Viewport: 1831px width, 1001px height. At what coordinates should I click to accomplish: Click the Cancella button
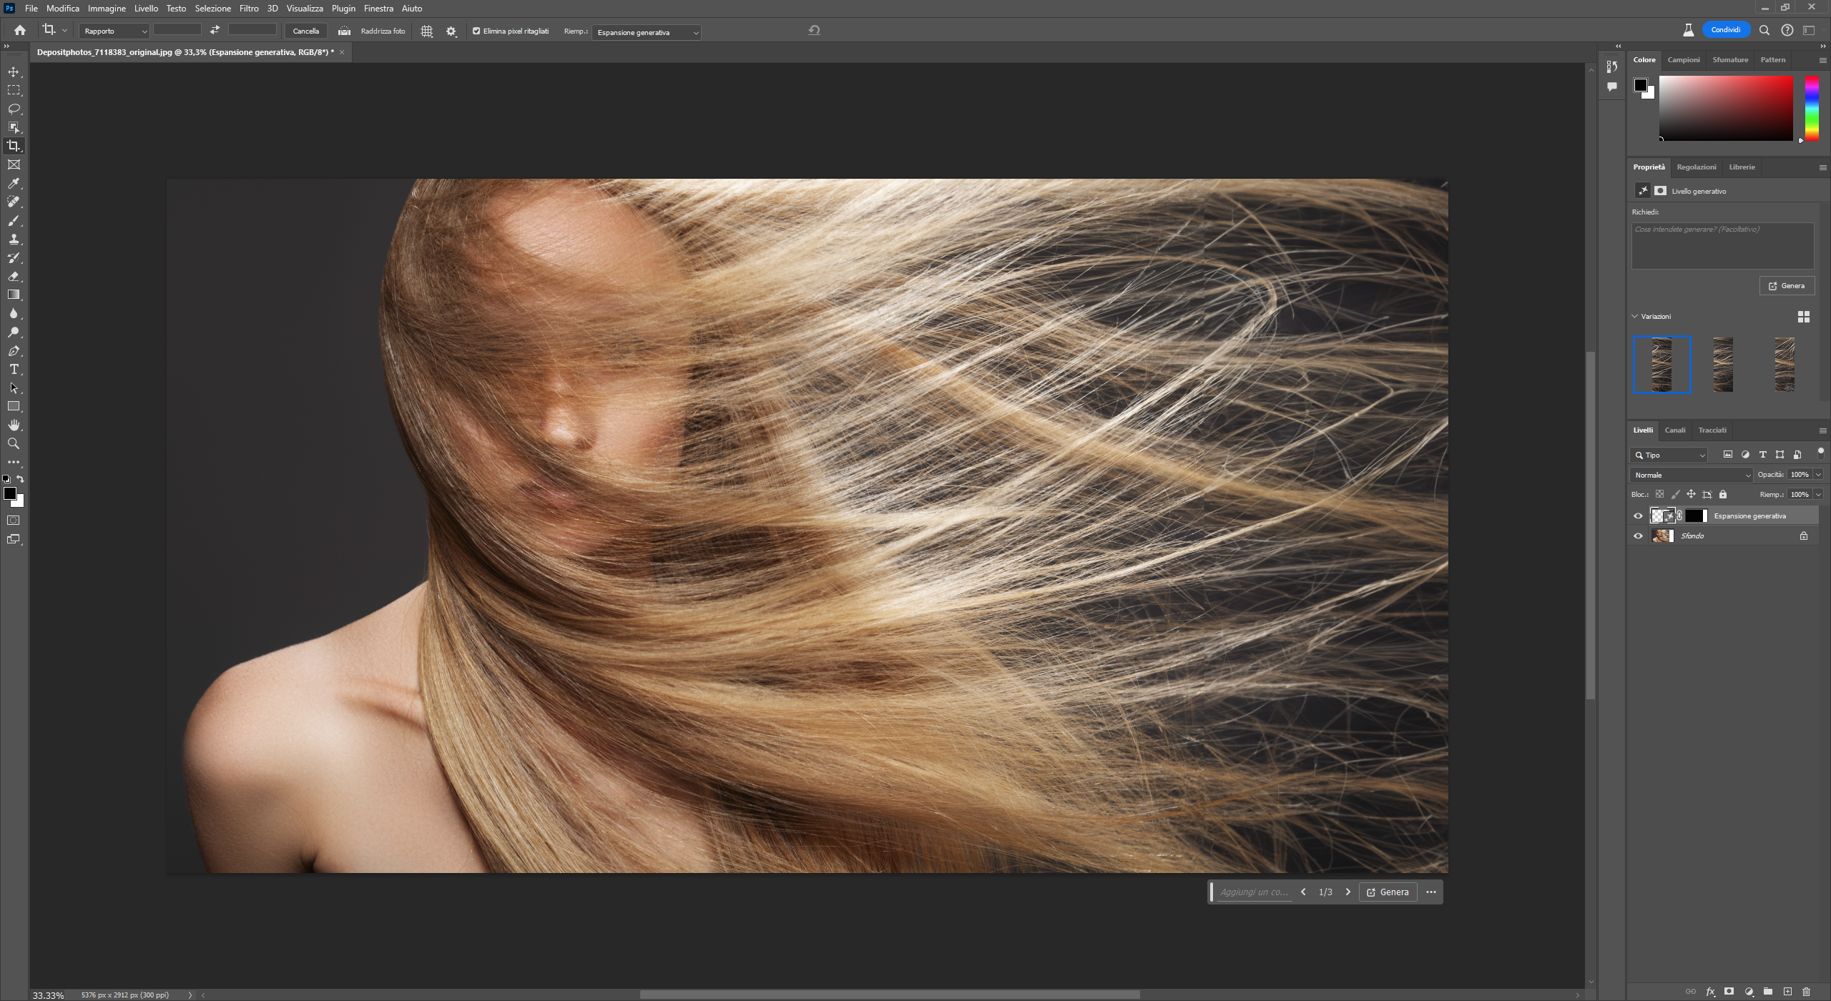305,31
